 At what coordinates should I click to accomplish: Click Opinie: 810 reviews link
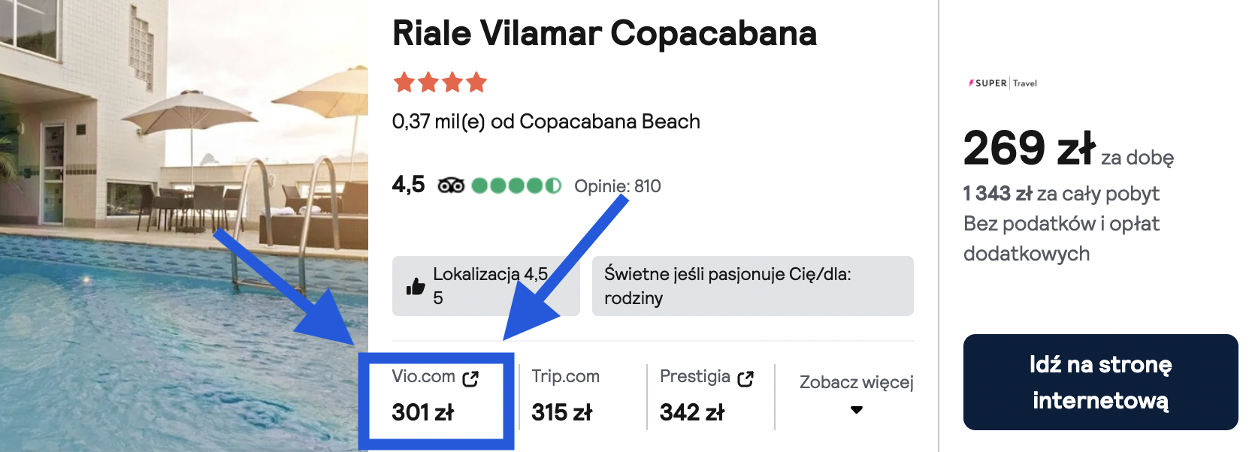click(x=617, y=186)
